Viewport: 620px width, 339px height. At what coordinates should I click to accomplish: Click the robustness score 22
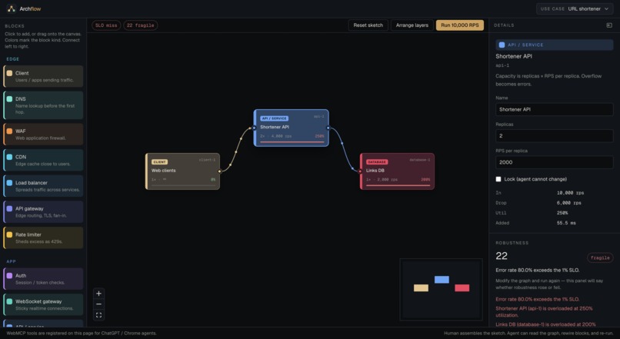click(502, 256)
